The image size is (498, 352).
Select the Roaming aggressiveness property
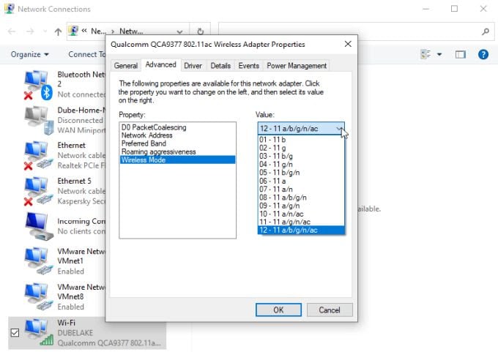(x=177, y=151)
